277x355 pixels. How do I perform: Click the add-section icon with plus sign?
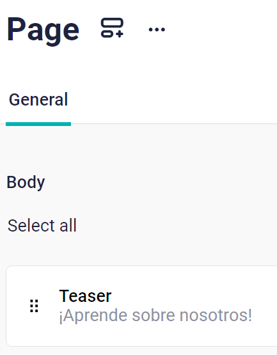112,28
